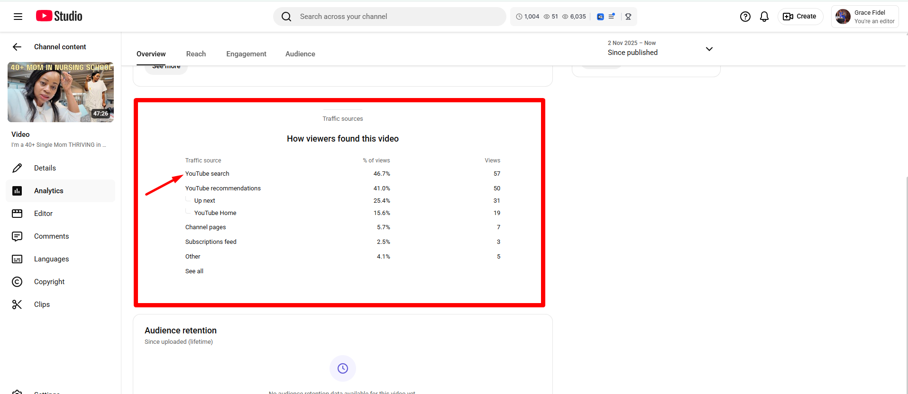The height and width of the screenshot is (394, 908).
Task: Click the back arrow to Channel content
Action: [x=17, y=47]
